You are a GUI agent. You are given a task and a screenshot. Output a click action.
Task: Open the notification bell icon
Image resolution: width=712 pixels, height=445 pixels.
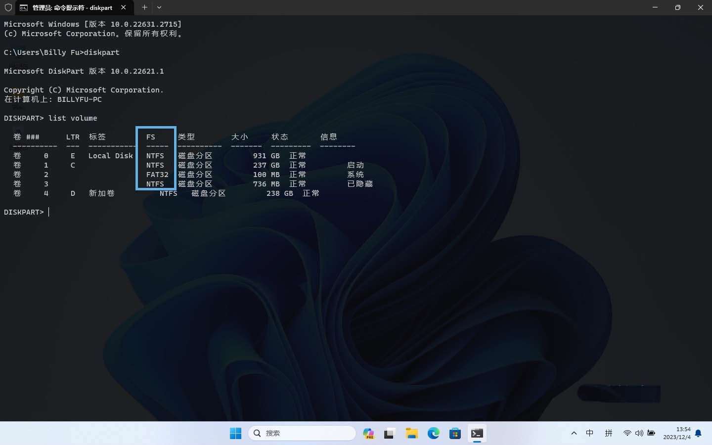pyautogui.click(x=698, y=434)
